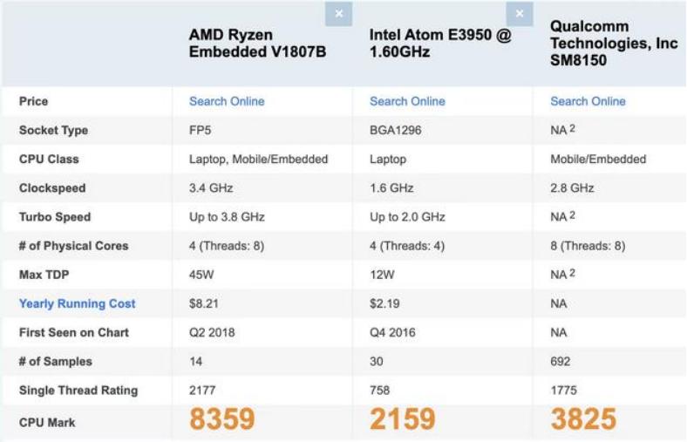Click the Single Thread Rating row label
Screen dimensions: 687x442
point(78,391)
